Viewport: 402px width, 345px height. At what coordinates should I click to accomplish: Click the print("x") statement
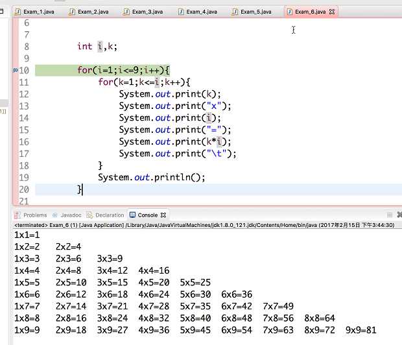click(x=175, y=106)
